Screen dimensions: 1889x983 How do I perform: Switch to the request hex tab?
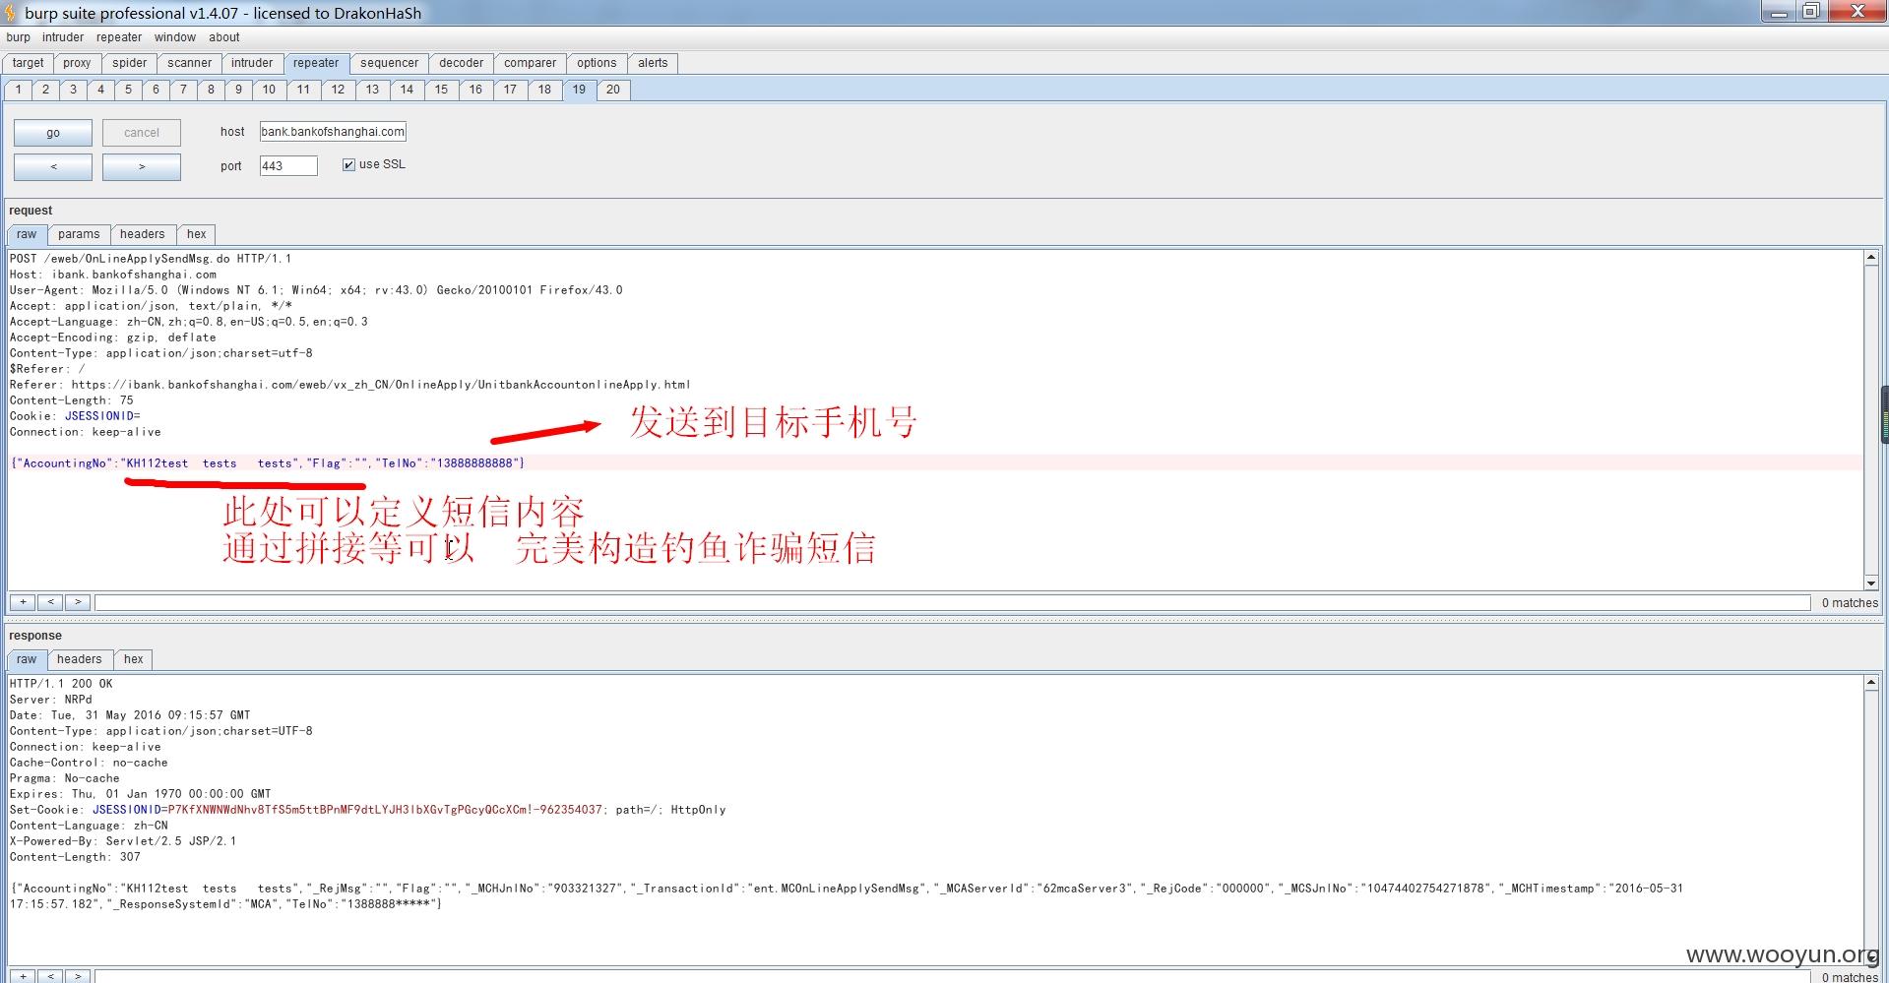(197, 234)
